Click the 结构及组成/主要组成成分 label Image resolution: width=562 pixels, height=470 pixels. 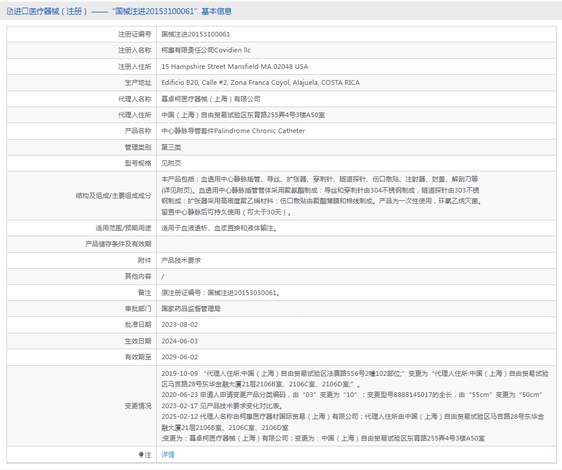113,196
